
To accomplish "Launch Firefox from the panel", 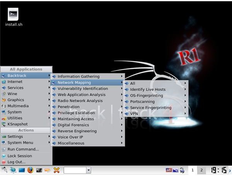I will pos(30,170).
